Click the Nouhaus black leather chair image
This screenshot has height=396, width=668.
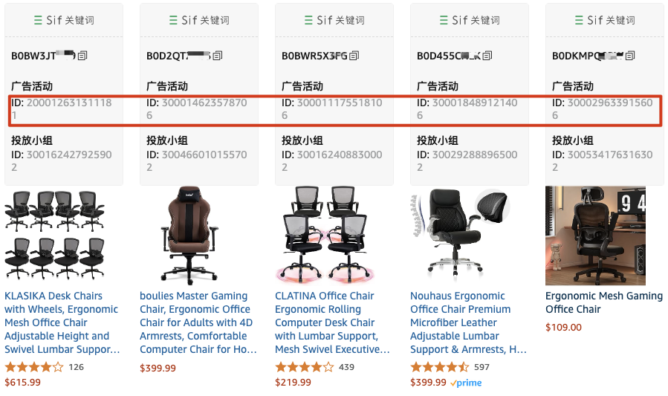click(x=461, y=233)
